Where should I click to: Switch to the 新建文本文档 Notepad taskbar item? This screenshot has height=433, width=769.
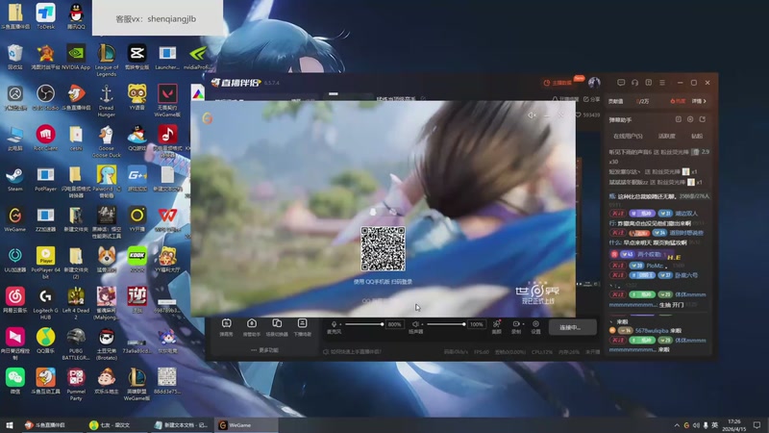182,425
